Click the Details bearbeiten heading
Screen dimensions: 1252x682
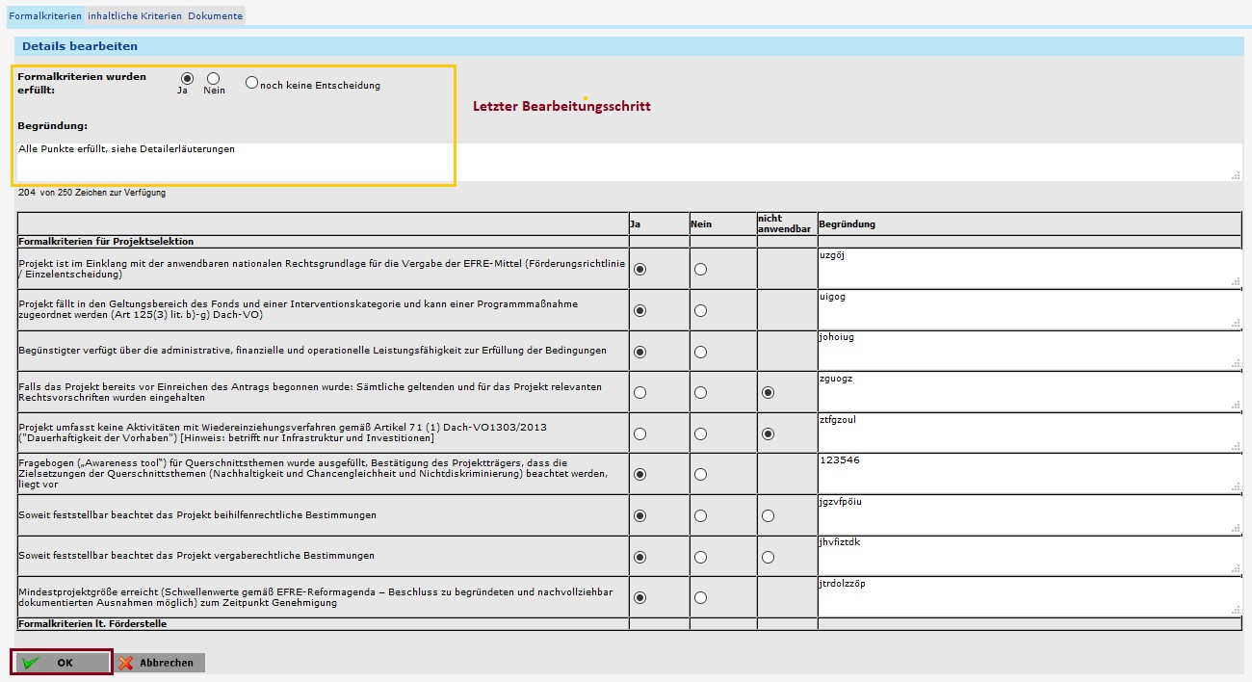click(x=80, y=46)
